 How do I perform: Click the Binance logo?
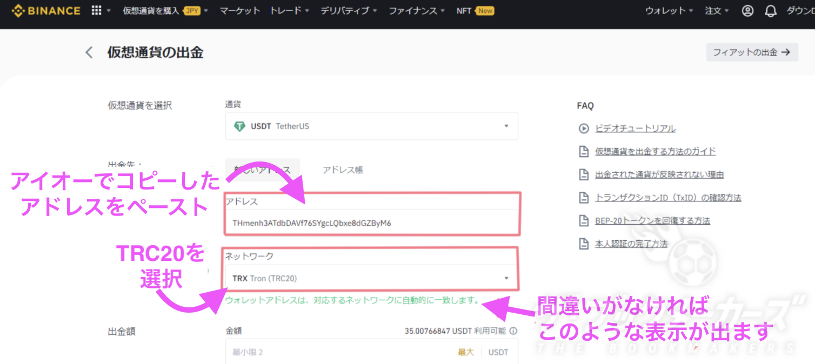(x=46, y=10)
